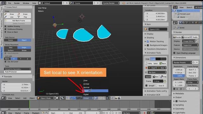203x114 pixels.
Task: Toggle Motion Tracking checkbox
Action: pos(148,41)
